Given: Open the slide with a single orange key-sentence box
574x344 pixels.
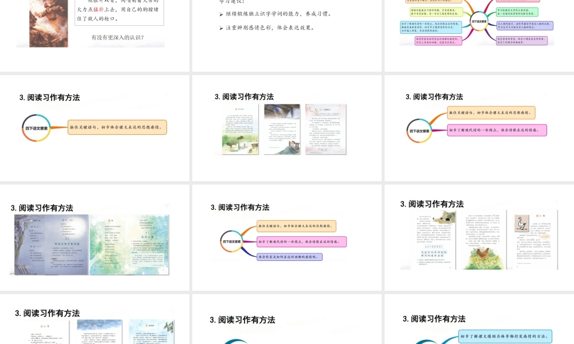Looking at the screenshot, I should coord(95,128).
